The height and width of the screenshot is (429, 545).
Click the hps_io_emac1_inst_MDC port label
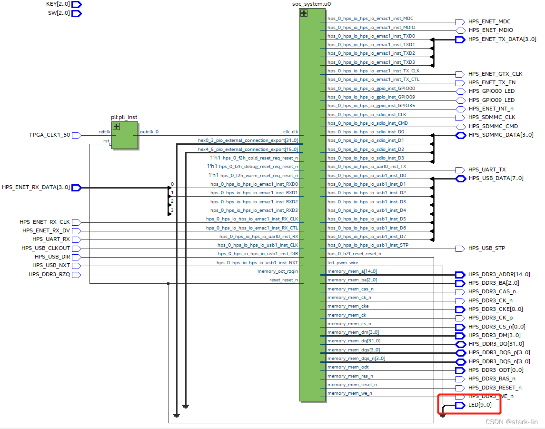click(x=370, y=19)
